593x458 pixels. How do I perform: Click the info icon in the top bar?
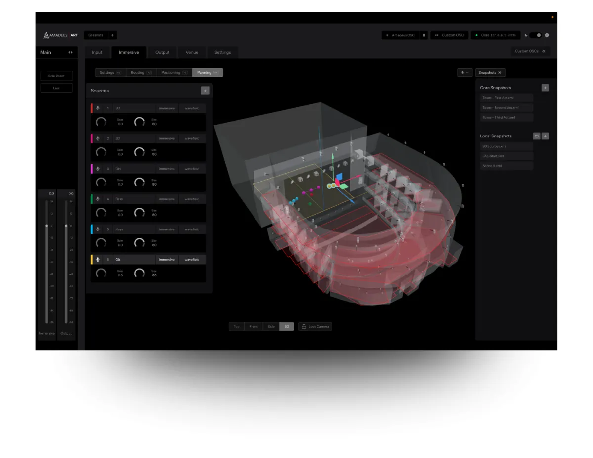[x=547, y=35]
